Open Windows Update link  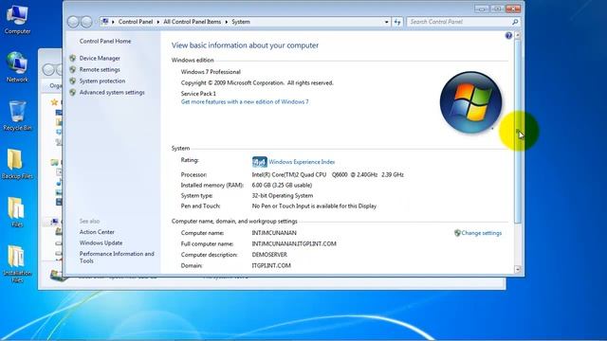tap(101, 242)
